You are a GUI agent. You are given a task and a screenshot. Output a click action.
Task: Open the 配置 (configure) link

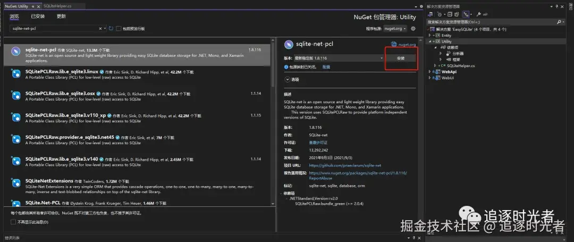326,68
